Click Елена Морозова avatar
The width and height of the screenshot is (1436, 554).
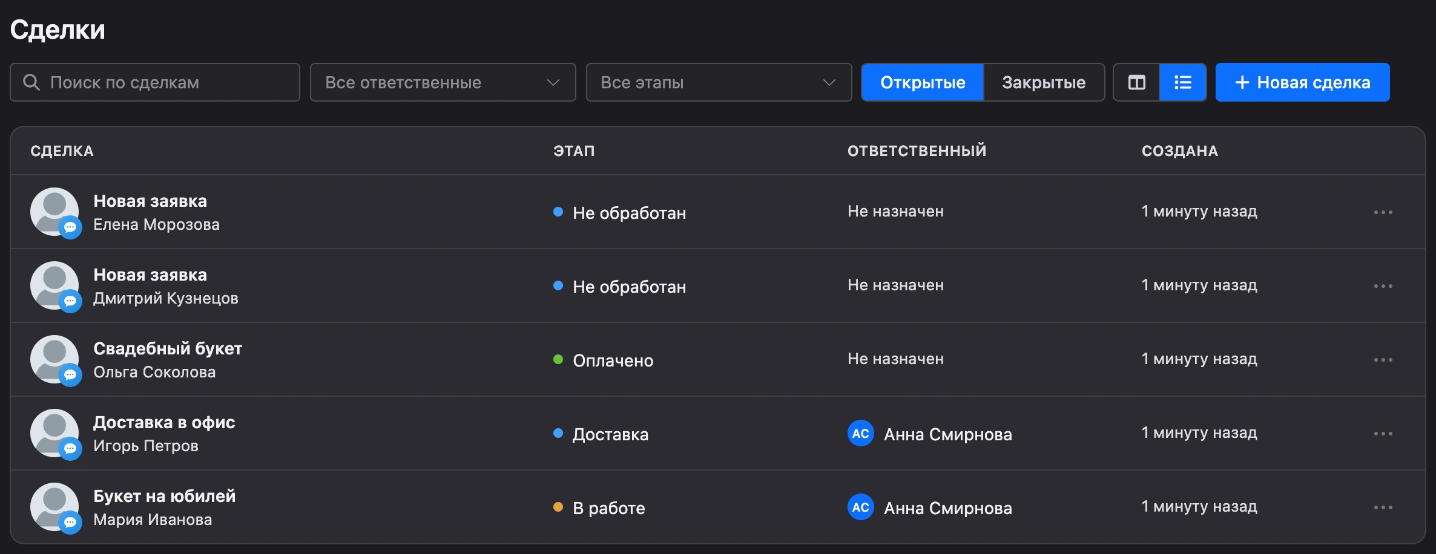click(54, 212)
